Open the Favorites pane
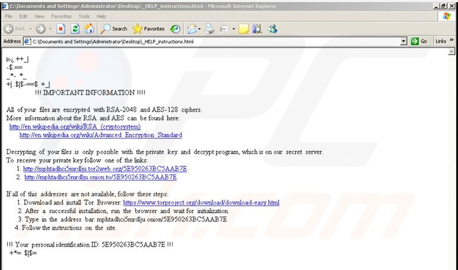Viewport: 458px width, 270px height. click(x=148, y=28)
